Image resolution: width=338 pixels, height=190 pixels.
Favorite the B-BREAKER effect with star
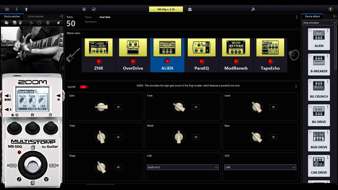(x=310, y=56)
